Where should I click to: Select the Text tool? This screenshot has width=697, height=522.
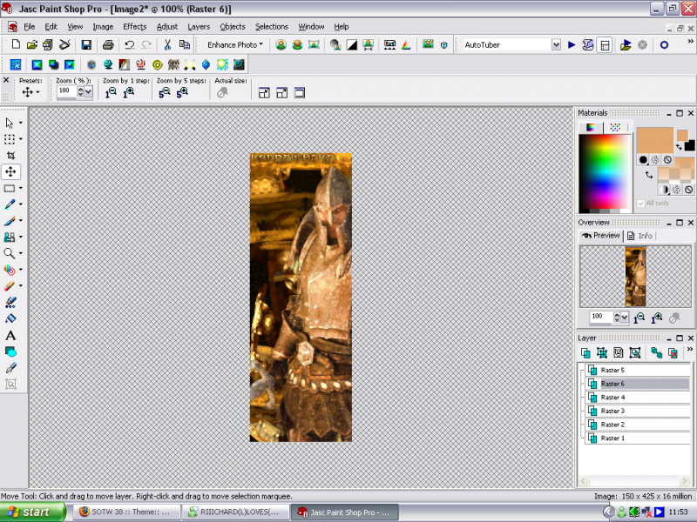tap(10, 335)
